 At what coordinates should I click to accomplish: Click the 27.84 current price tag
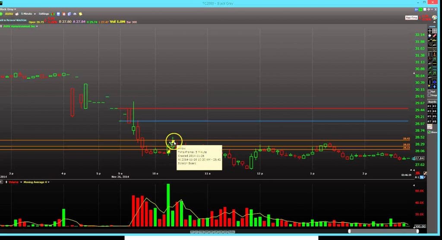click(420, 158)
